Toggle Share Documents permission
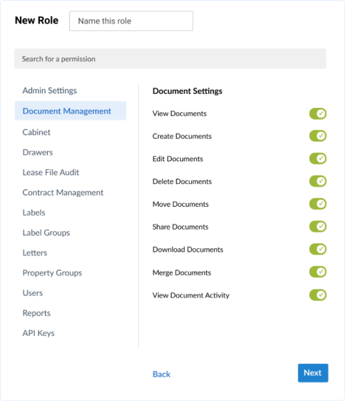The image size is (345, 401). tap(317, 226)
